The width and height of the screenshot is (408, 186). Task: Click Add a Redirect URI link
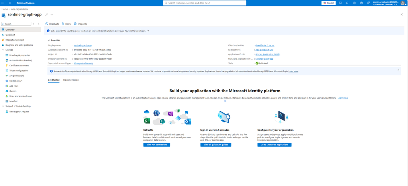click(x=264, y=50)
